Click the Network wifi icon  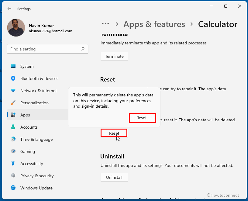coord(13,91)
